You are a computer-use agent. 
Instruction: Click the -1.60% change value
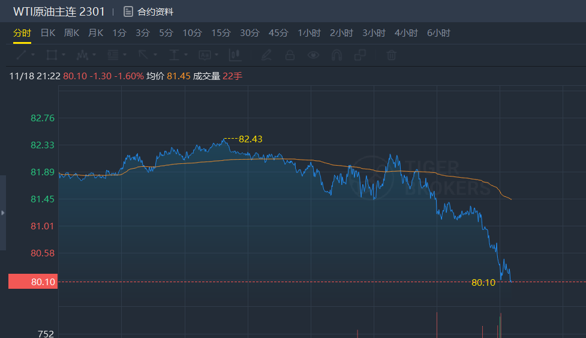pos(129,76)
